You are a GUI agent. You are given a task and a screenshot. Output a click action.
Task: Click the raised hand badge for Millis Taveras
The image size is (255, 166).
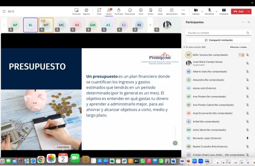(241, 55)
